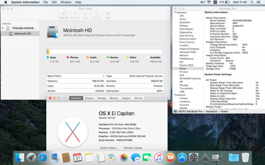
Task: Open Photos pinwheel icon in dock
Action: [x=124, y=158]
